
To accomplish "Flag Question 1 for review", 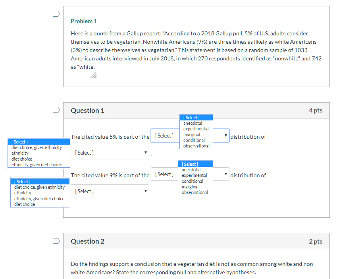I will tap(56, 109).
